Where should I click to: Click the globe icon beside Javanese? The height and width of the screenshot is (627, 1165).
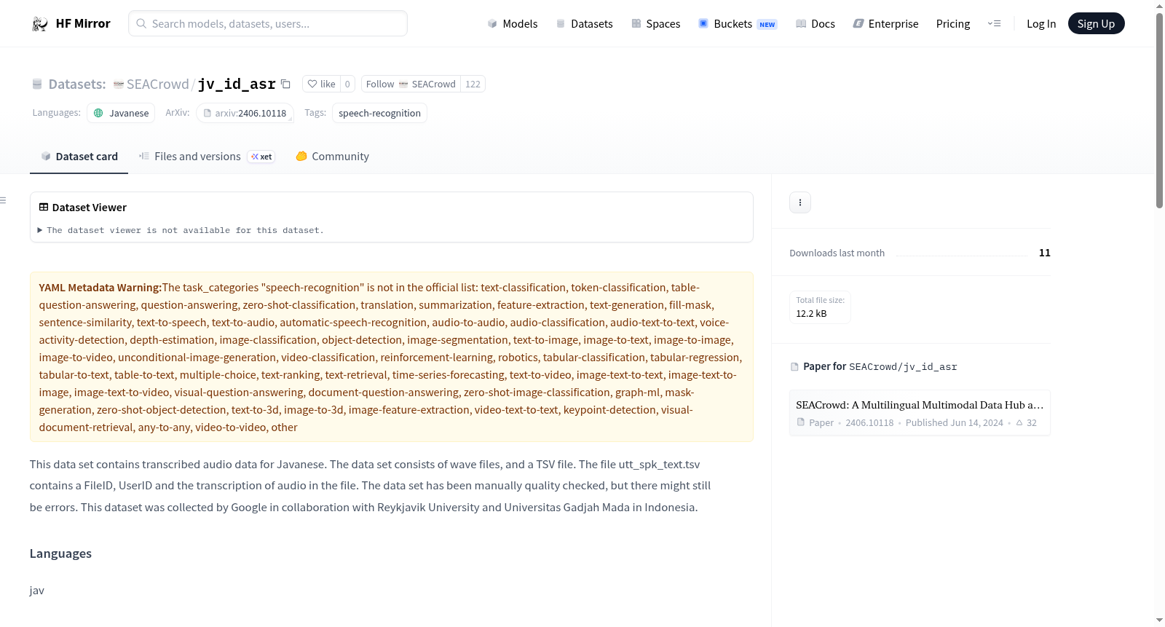tap(98, 114)
